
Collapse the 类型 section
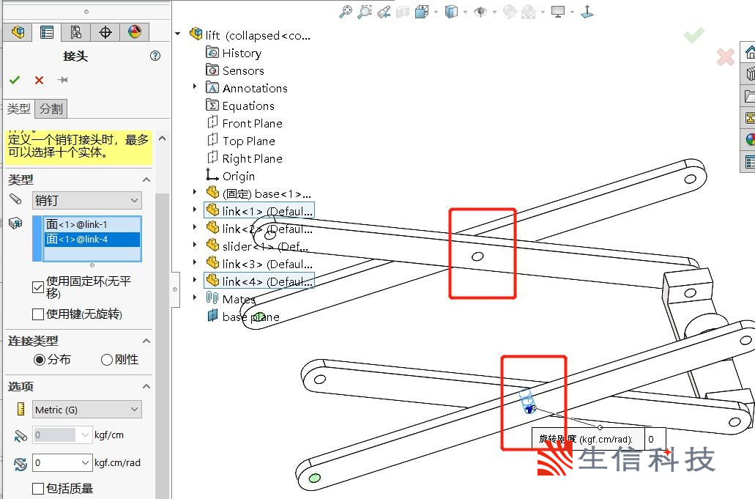click(x=146, y=180)
